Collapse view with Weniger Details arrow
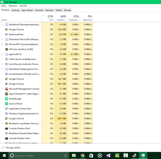The width and height of the screenshot is (161, 159). (x=3, y=148)
